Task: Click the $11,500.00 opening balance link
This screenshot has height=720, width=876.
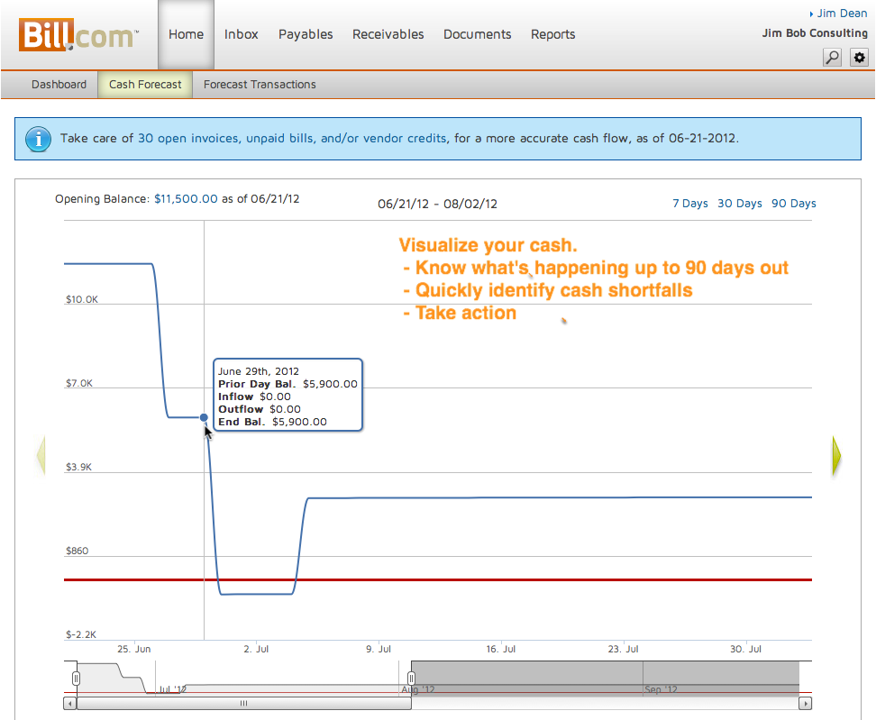Action: (x=186, y=199)
